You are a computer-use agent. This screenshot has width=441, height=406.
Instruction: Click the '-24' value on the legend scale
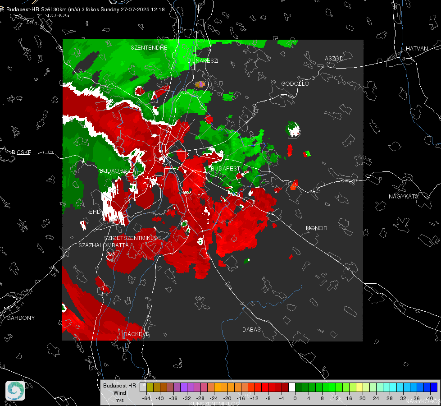pyautogui.click(x=214, y=398)
